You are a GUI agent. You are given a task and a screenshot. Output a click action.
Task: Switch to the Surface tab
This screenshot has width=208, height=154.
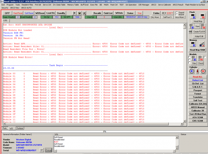[20, 128]
